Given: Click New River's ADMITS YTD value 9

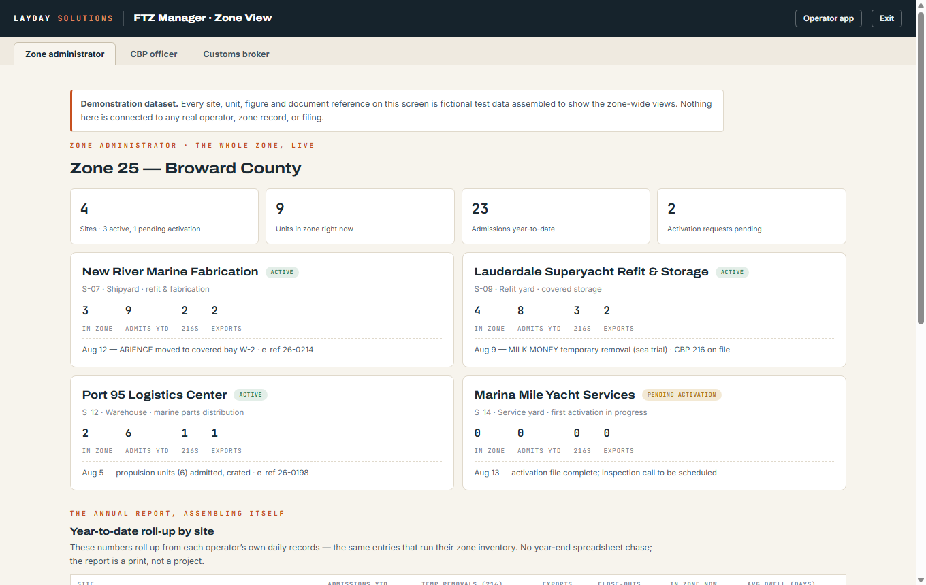Looking at the screenshot, I should 129,311.
